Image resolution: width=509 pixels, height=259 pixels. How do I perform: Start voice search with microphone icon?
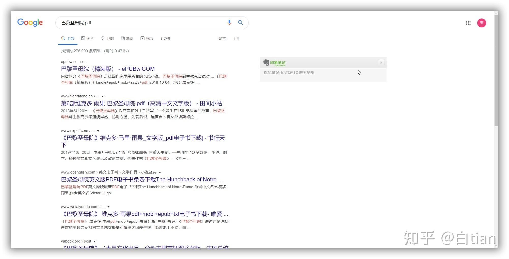point(229,23)
